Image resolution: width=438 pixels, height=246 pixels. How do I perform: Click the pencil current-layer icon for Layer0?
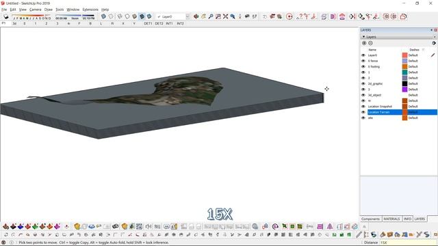coord(433,55)
